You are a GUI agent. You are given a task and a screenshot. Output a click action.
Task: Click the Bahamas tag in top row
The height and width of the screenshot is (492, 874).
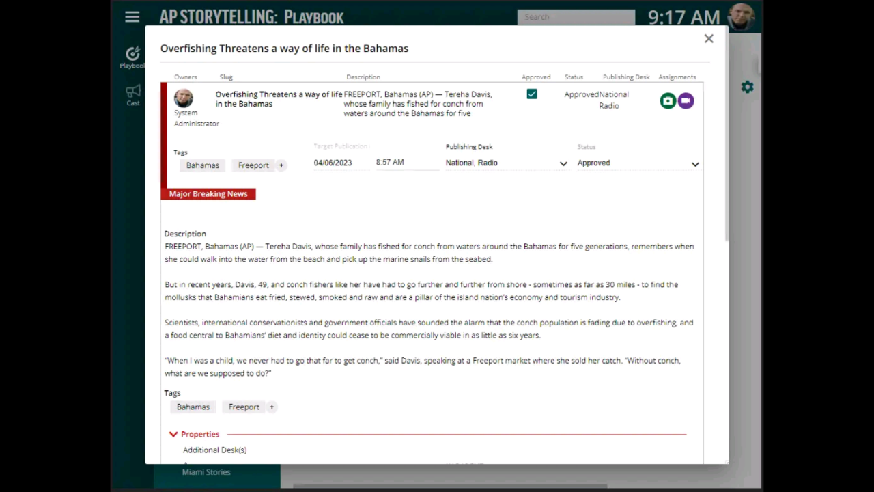203,165
